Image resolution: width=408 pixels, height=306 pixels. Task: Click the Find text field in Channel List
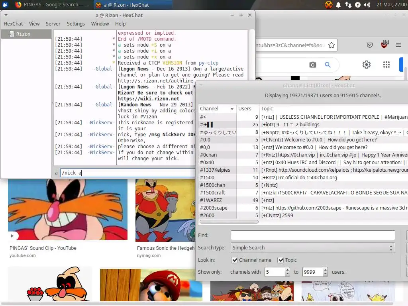[x=313, y=235]
